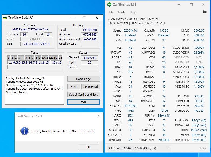
Task: Click the test progress bar in Tests
Action: point(35,67)
